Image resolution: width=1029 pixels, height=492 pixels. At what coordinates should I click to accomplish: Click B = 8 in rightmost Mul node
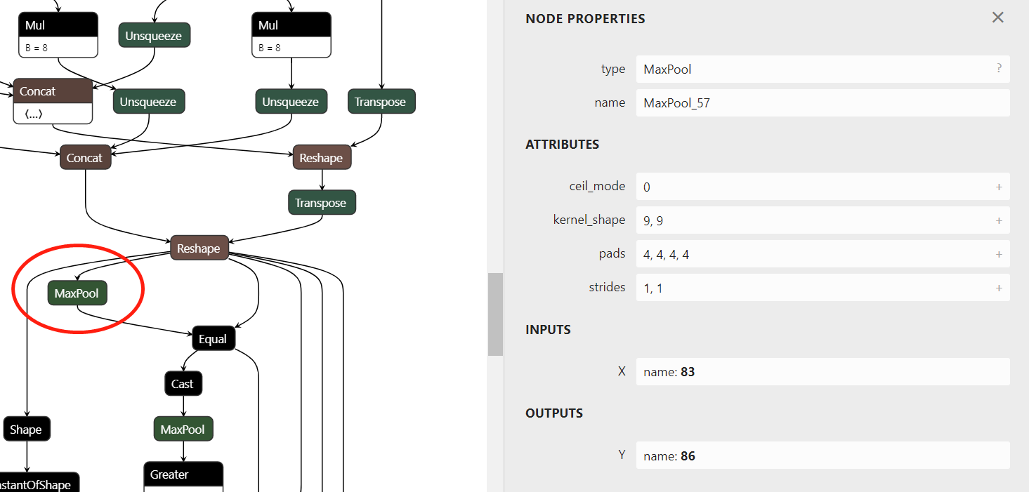269,48
